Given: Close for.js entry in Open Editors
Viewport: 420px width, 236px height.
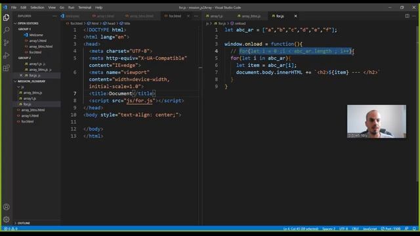Looking at the screenshot, I should coord(21,75).
